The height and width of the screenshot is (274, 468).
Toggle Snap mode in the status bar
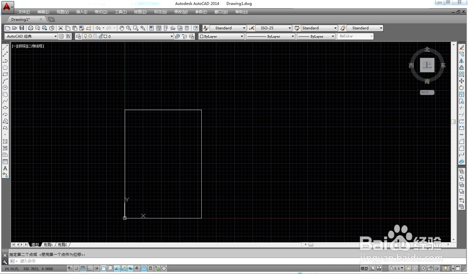pos(76,268)
